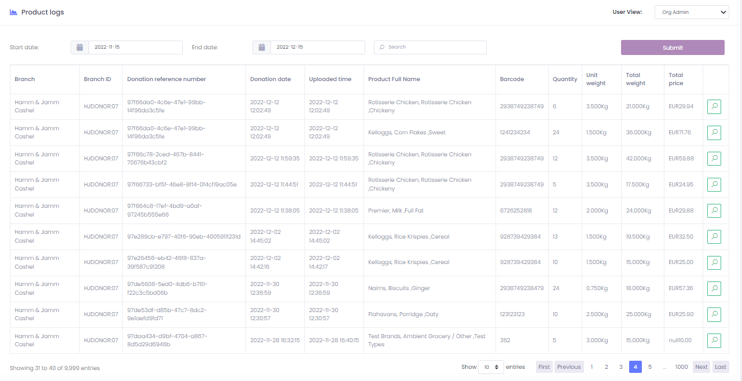This screenshot has width=742, height=381.
Task: View details for the Premier Milk row
Action: click(714, 211)
